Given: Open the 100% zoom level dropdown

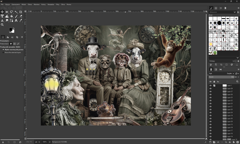Looking at the screenshot, I should pos(47,142).
